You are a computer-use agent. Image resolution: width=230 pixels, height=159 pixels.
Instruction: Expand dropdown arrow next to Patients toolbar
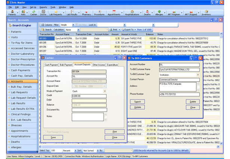18,13
